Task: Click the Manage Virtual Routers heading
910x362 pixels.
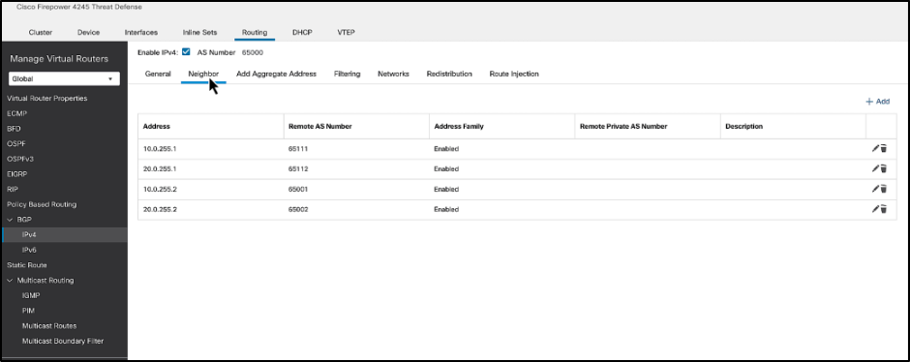Action: (x=59, y=59)
